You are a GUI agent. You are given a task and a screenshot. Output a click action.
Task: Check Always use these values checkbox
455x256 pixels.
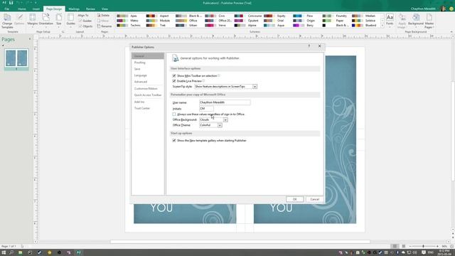point(174,114)
